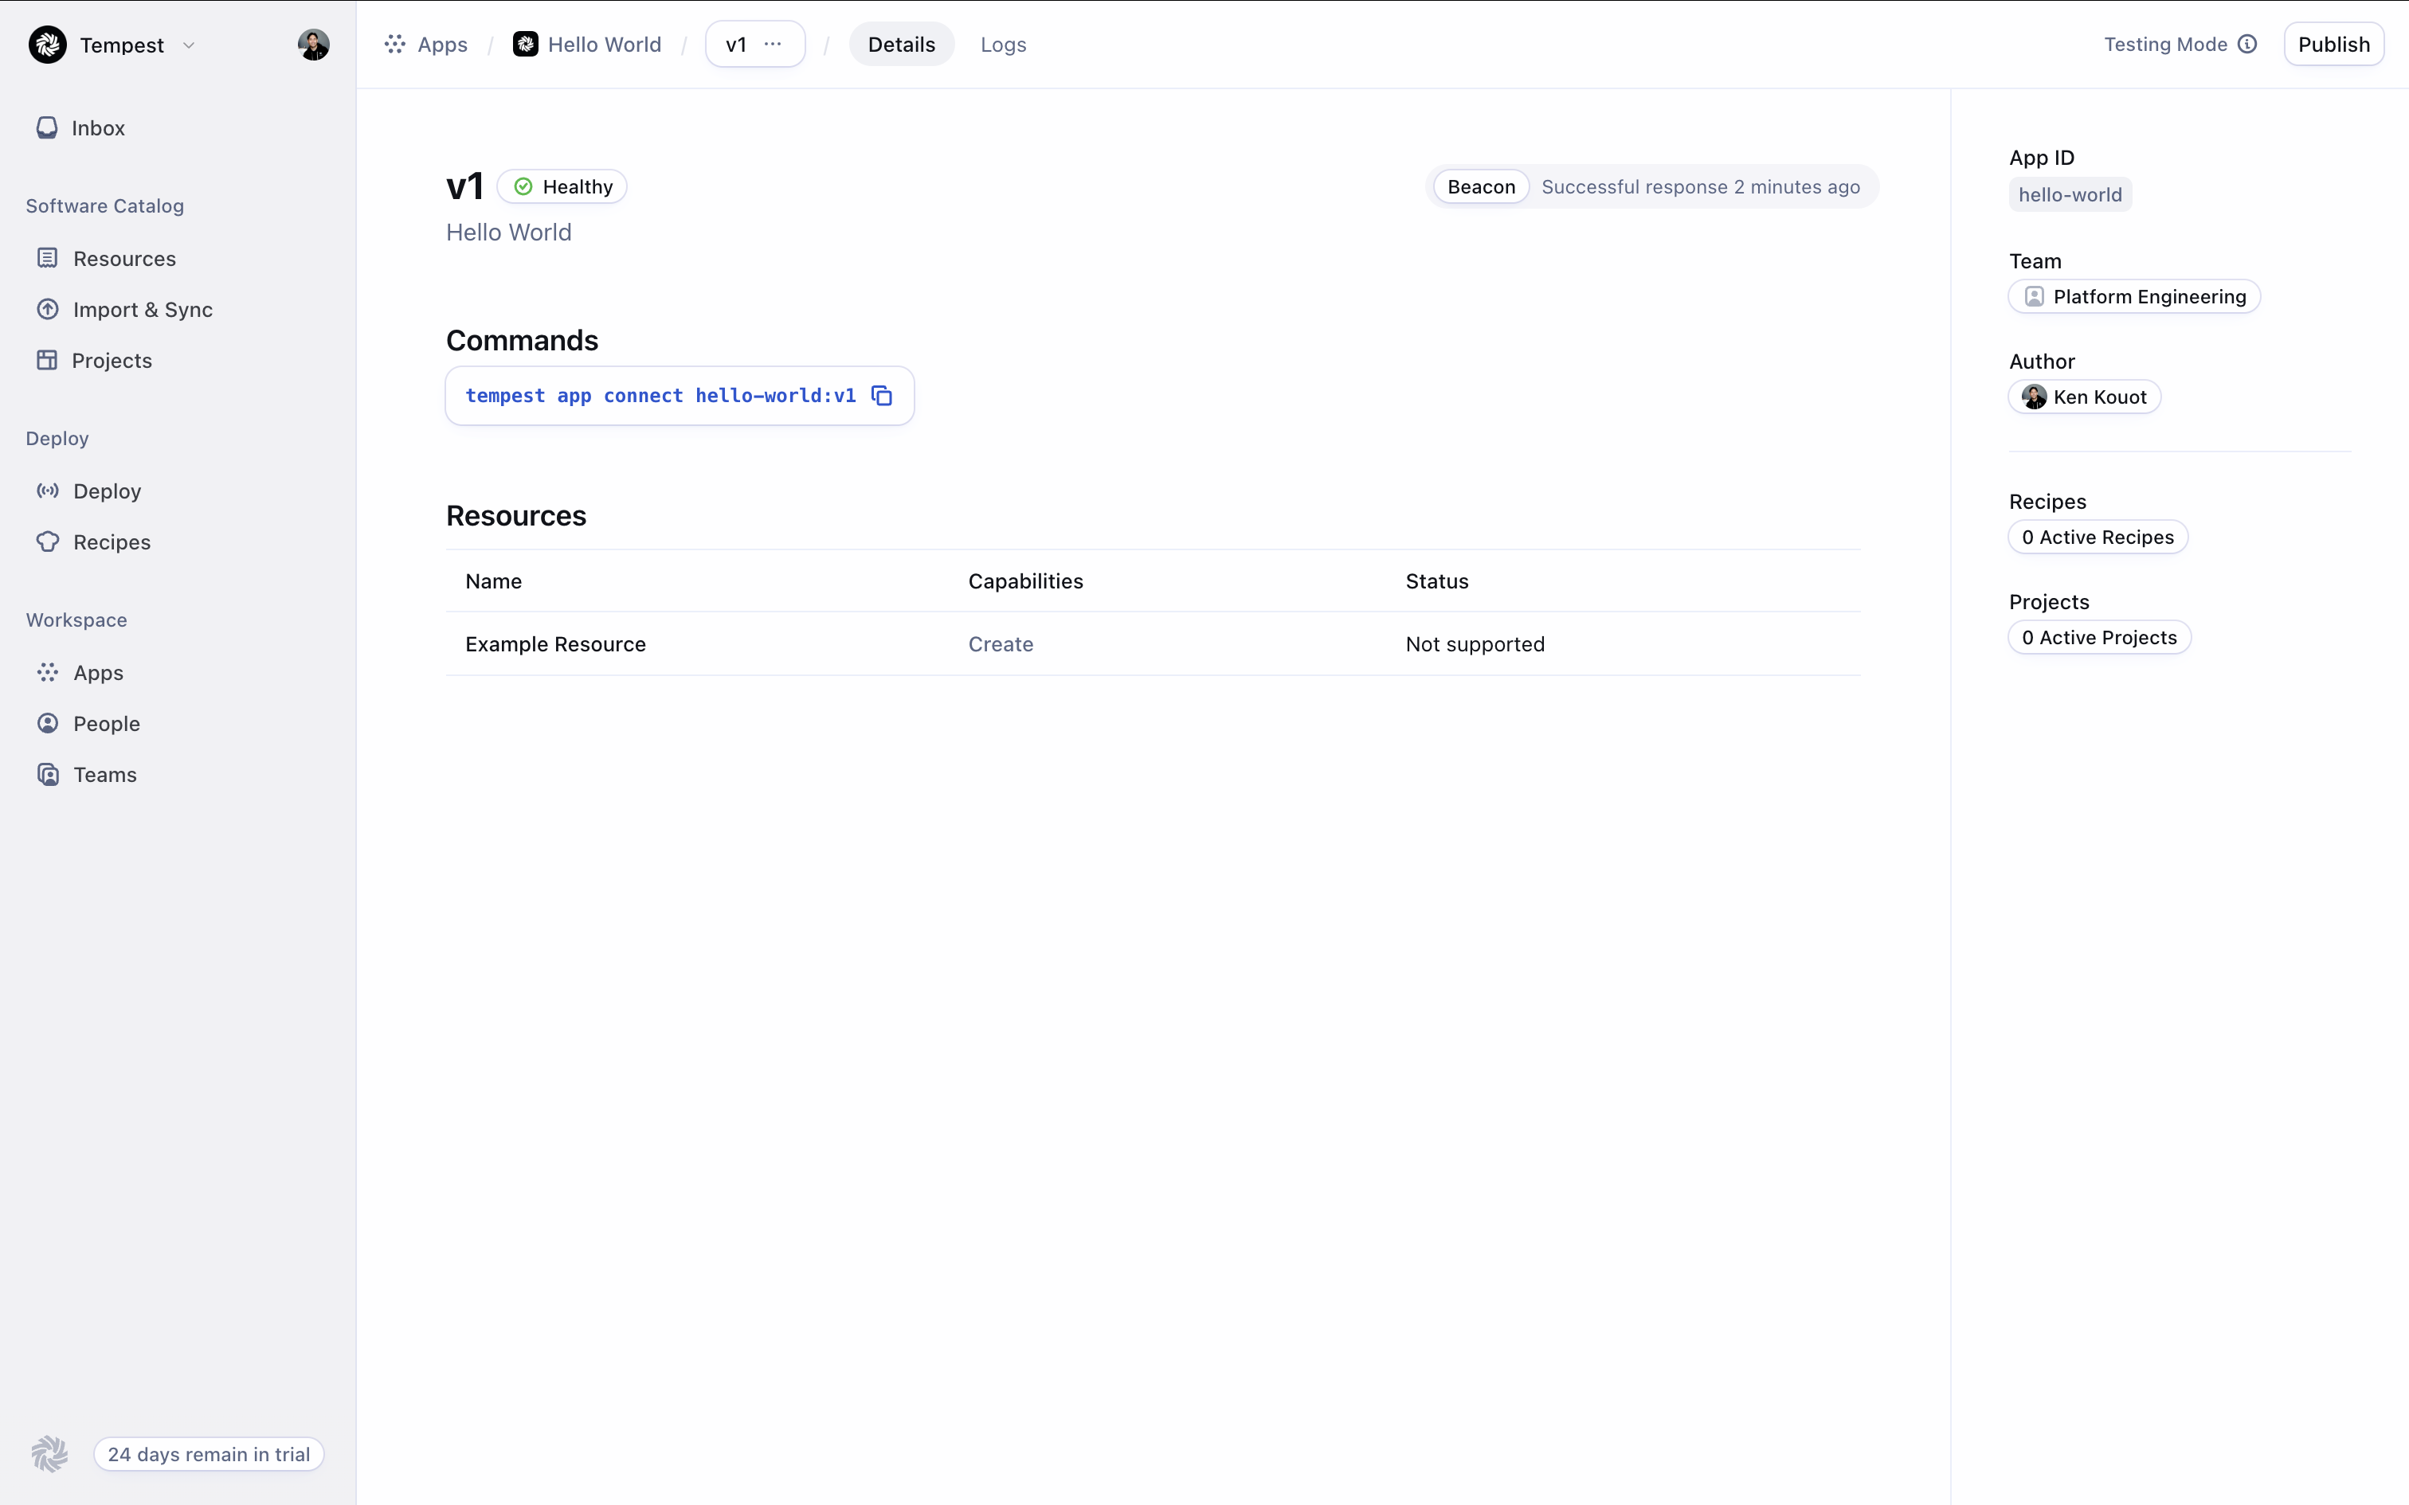The image size is (2409, 1505).
Task: Click the Tempest logo at bottom left
Action: coord(49,1453)
